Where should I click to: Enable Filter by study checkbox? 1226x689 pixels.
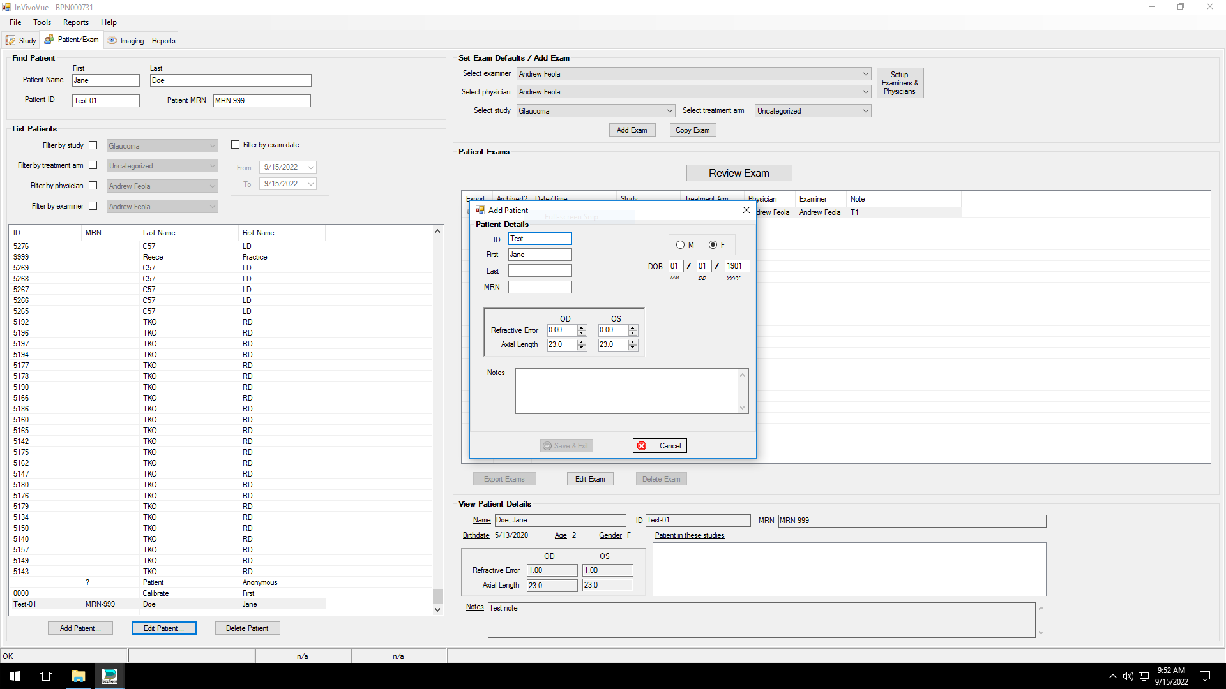(93, 145)
